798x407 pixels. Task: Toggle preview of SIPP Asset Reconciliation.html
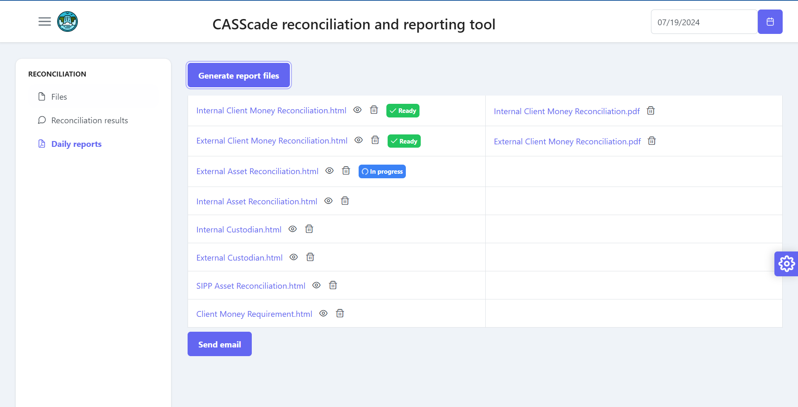pos(316,285)
